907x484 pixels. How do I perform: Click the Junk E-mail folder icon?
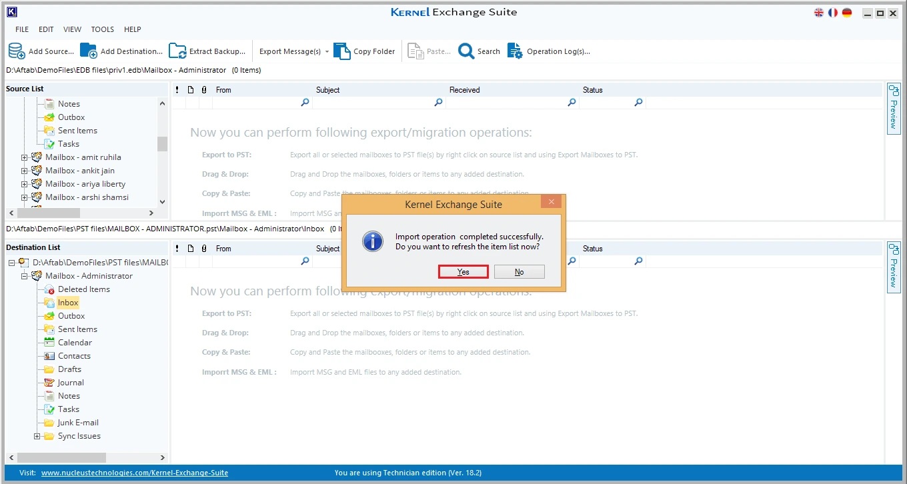(x=49, y=423)
